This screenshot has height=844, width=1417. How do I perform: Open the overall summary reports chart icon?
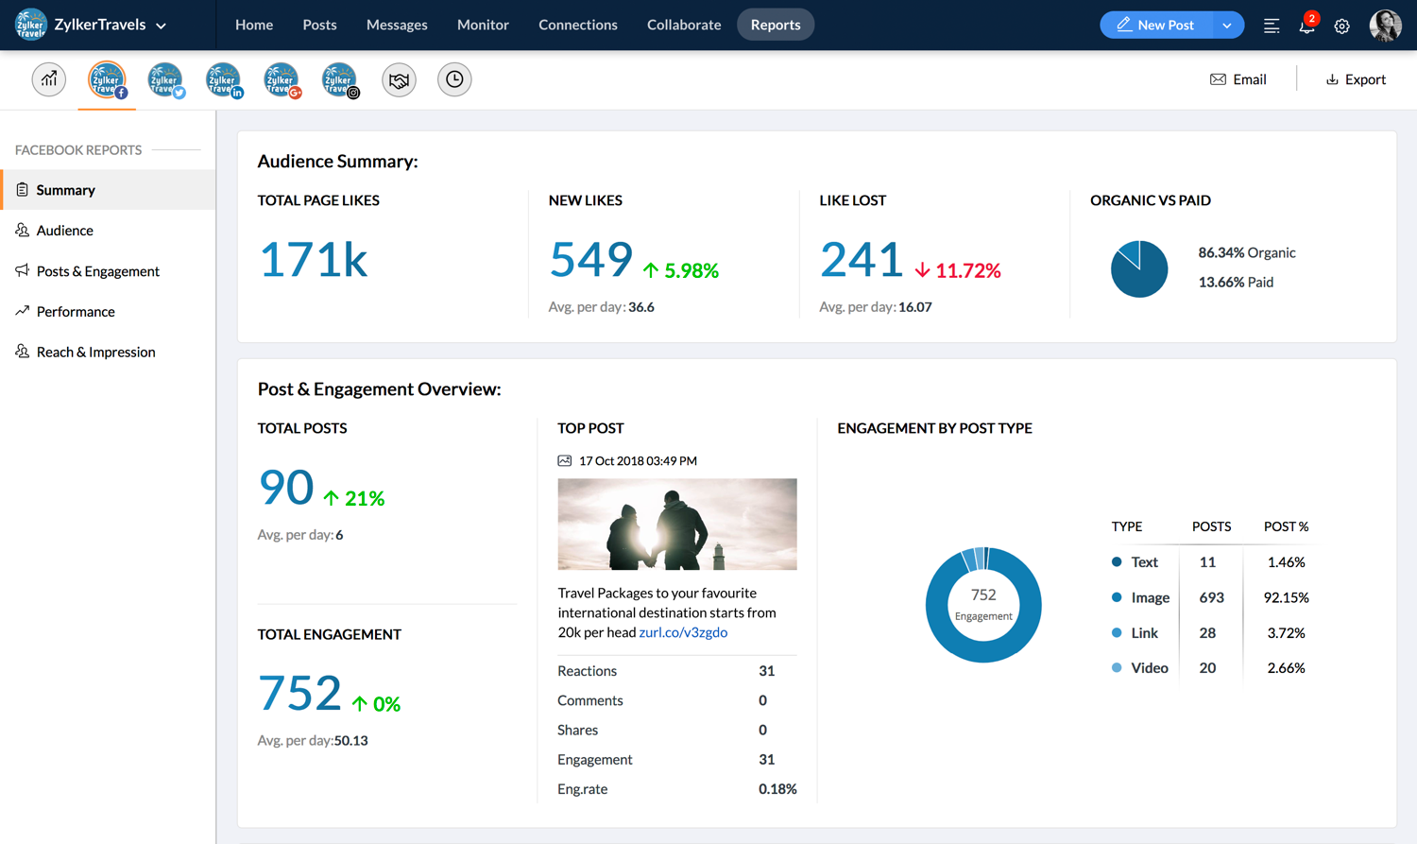pos(49,79)
